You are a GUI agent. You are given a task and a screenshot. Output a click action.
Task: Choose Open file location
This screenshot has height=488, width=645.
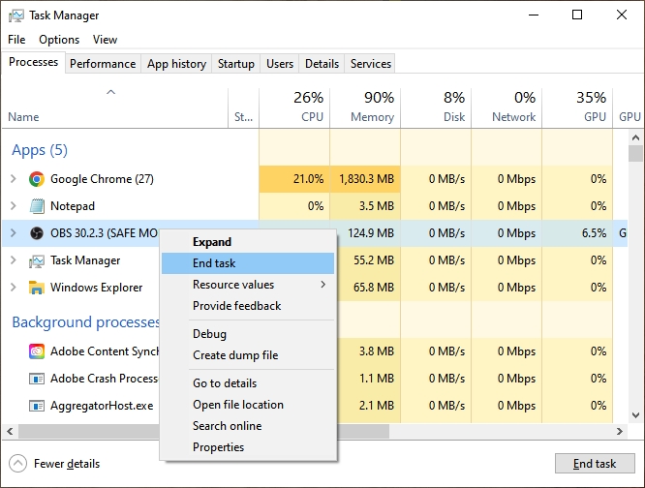tap(248, 405)
